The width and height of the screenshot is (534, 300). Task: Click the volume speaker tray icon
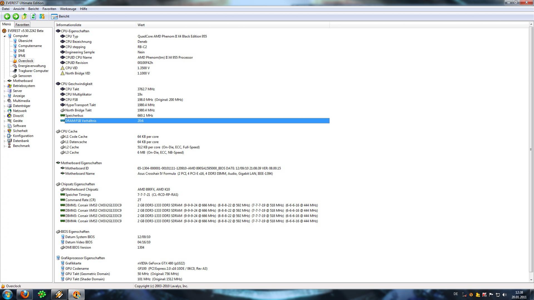[x=505, y=295]
